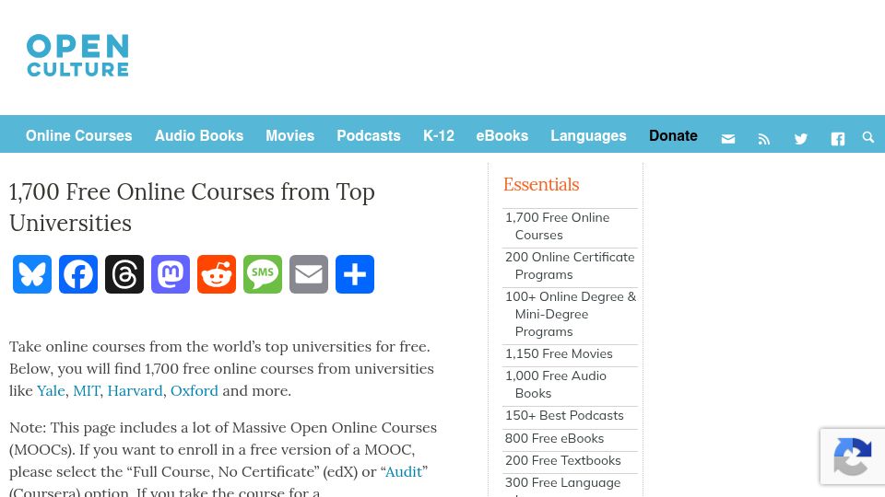This screenshot has width=885, height=497.
Task: Open K-12 menu item
Action: pos(439,136)
